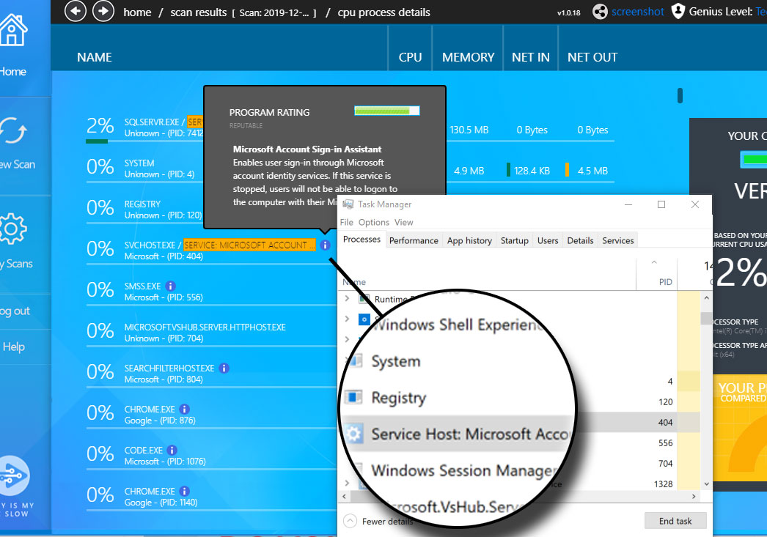Sort by the NET IN column header

tap(531, 57)
